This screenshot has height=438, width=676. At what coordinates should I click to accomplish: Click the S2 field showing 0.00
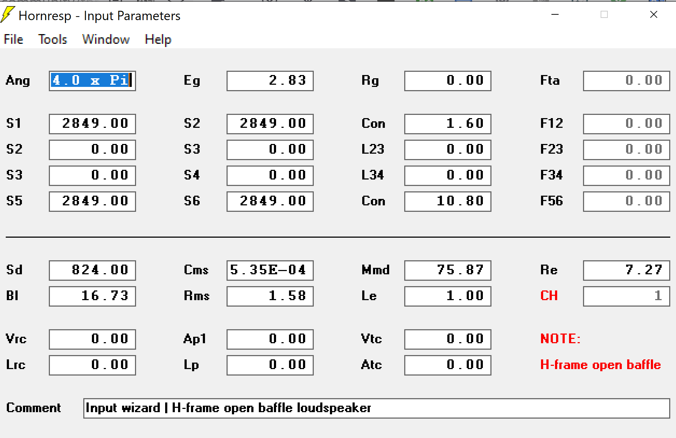(x=92, y=150)
